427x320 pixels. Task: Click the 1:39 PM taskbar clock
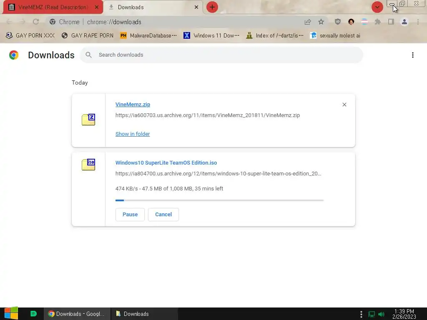pos(404,314)
